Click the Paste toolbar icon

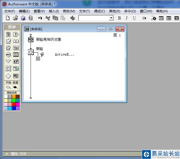[63, 18]
